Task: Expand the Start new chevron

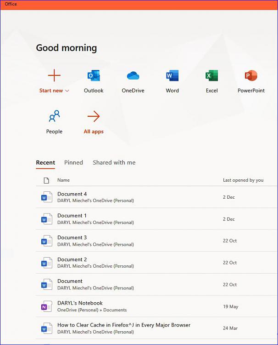Action: [67, 91]
